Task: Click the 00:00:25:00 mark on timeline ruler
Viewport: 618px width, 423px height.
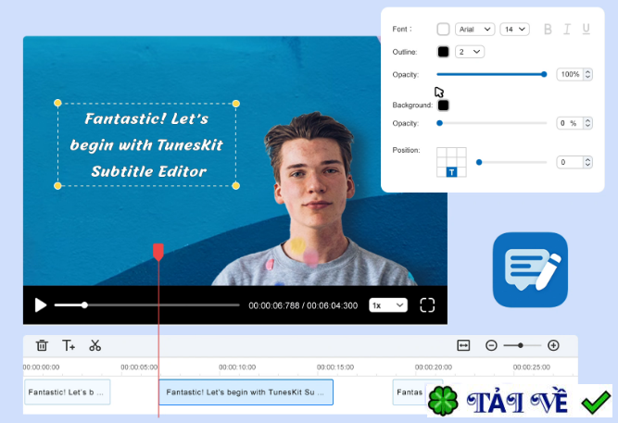Action: click(532, 367)
